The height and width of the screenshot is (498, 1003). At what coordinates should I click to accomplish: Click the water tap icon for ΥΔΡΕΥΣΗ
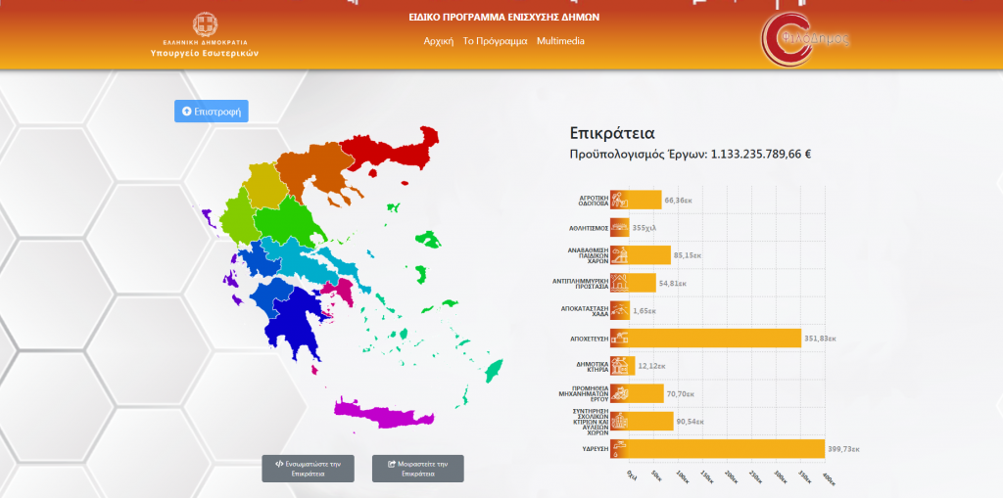[x=619, y=448]
